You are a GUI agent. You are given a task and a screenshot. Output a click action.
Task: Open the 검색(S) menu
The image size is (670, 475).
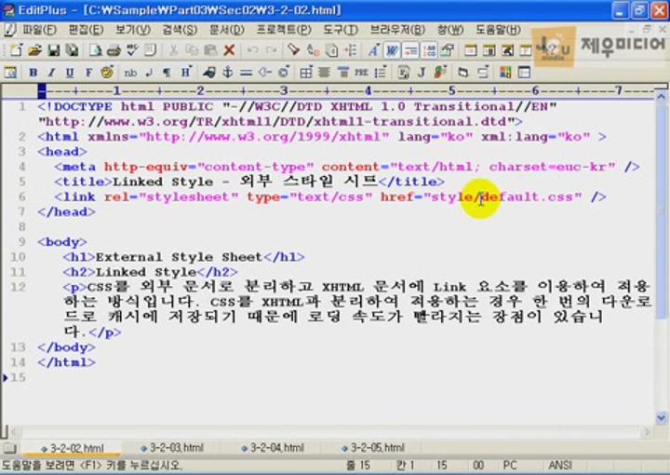180,30
